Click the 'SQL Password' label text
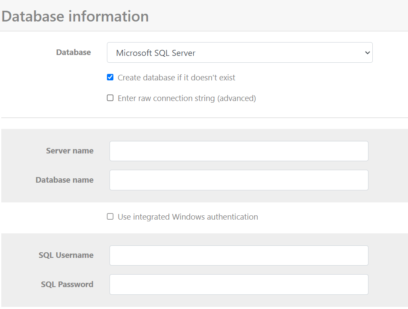The width and height of the screenshot is (408, 309). click(67, 285)
